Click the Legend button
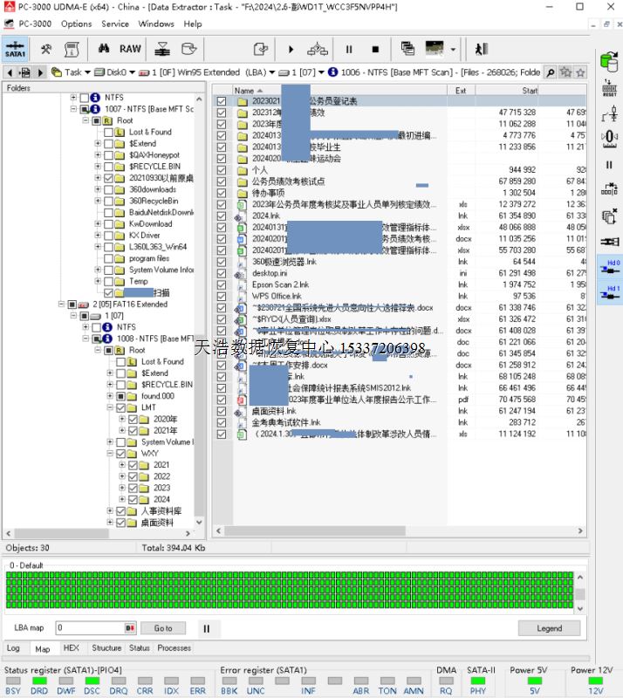This screenshot has width=623, height=698. click(x=549, y=628)
